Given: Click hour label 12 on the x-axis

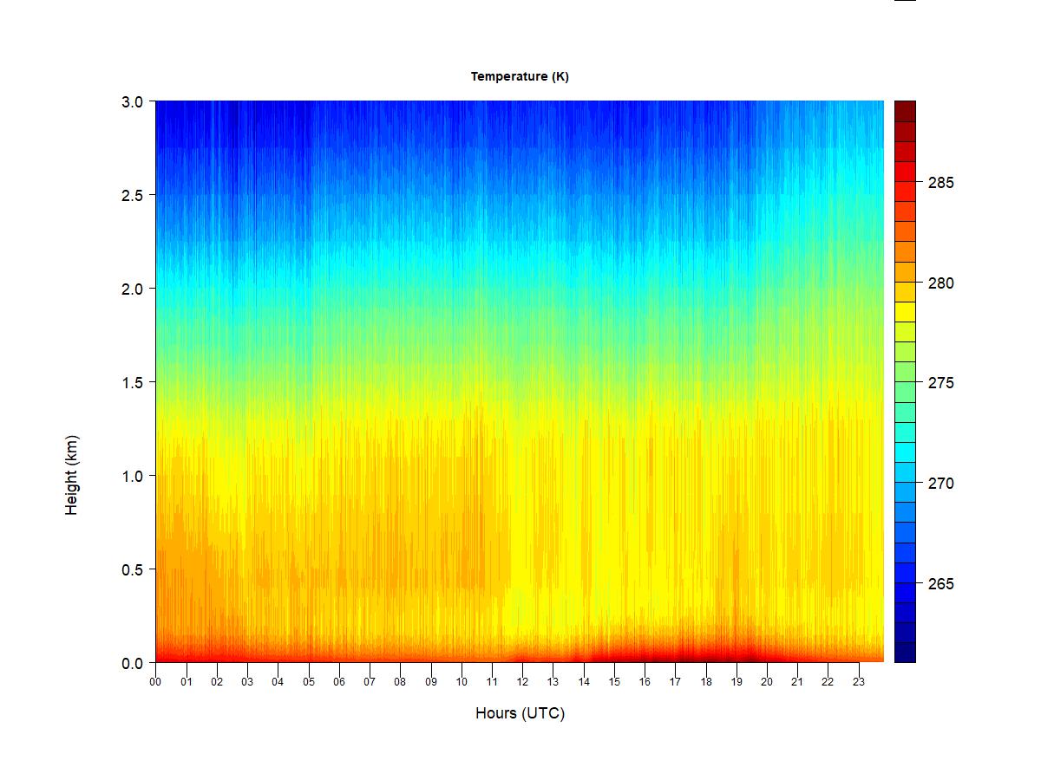Looking at the screenshot, I should (522, 682).
